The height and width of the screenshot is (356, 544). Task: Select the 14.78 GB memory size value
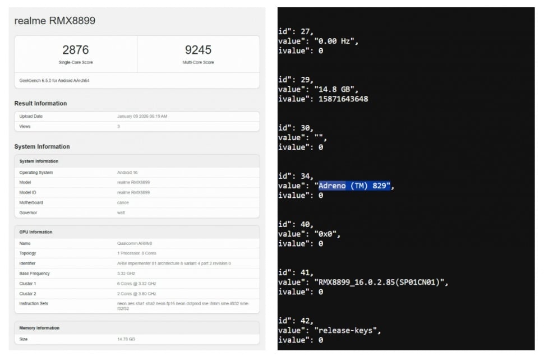(126, 339)
